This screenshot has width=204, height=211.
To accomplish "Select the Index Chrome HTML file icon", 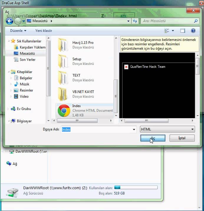I will pos(64,111).
